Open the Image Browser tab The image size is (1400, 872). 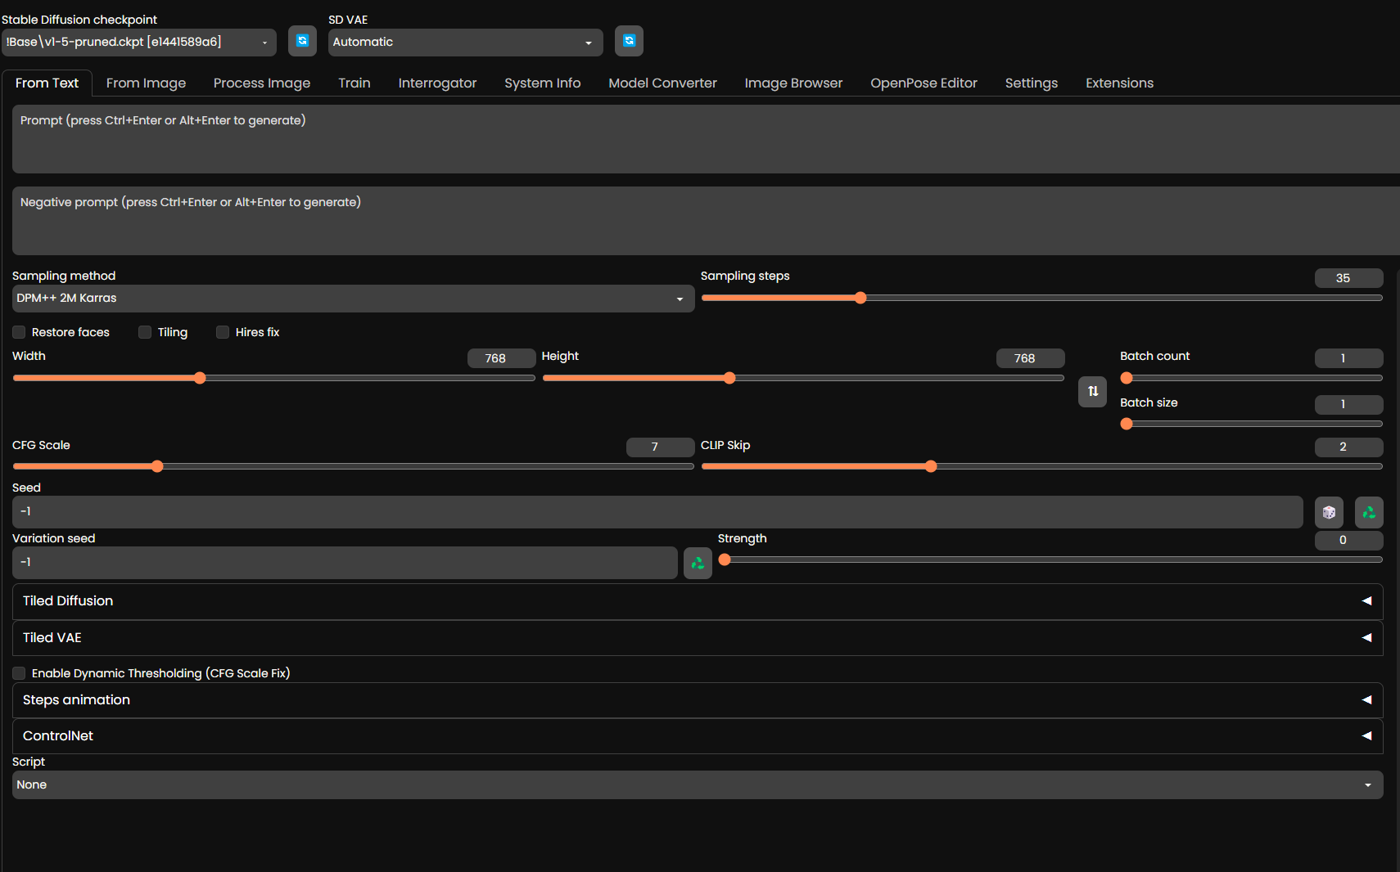(x=793, y=83)
